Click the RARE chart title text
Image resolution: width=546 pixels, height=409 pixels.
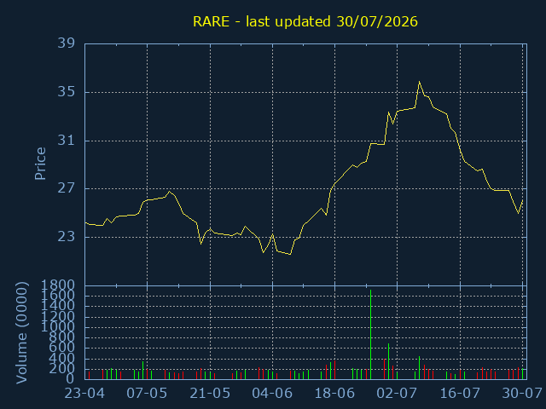(x=305, y=21)
